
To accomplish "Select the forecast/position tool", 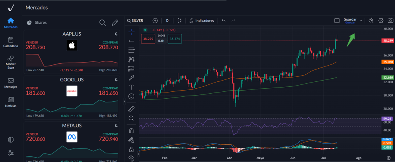I will tap(131, 68).
